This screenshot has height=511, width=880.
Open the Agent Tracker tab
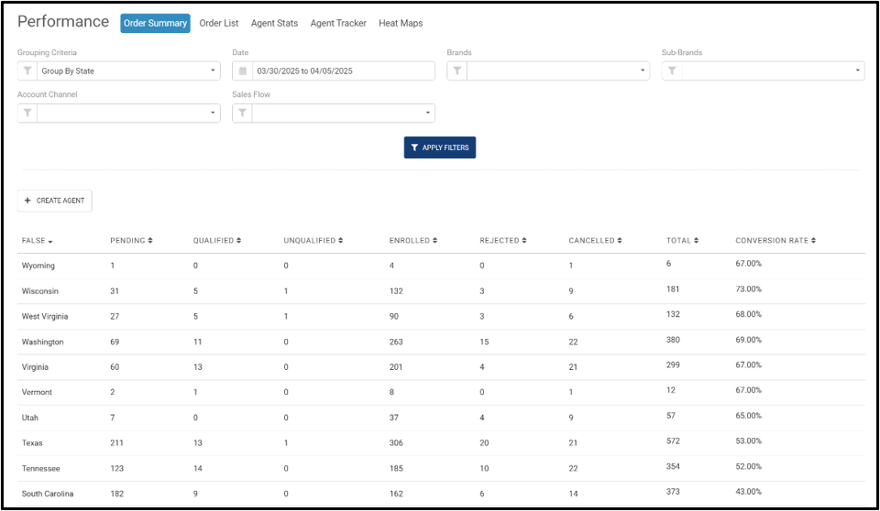(338, 23)
